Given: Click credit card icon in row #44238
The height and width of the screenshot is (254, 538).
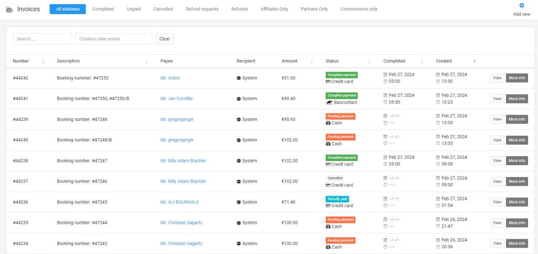Looking at the screenshot, I should click(x=328, y=165).
